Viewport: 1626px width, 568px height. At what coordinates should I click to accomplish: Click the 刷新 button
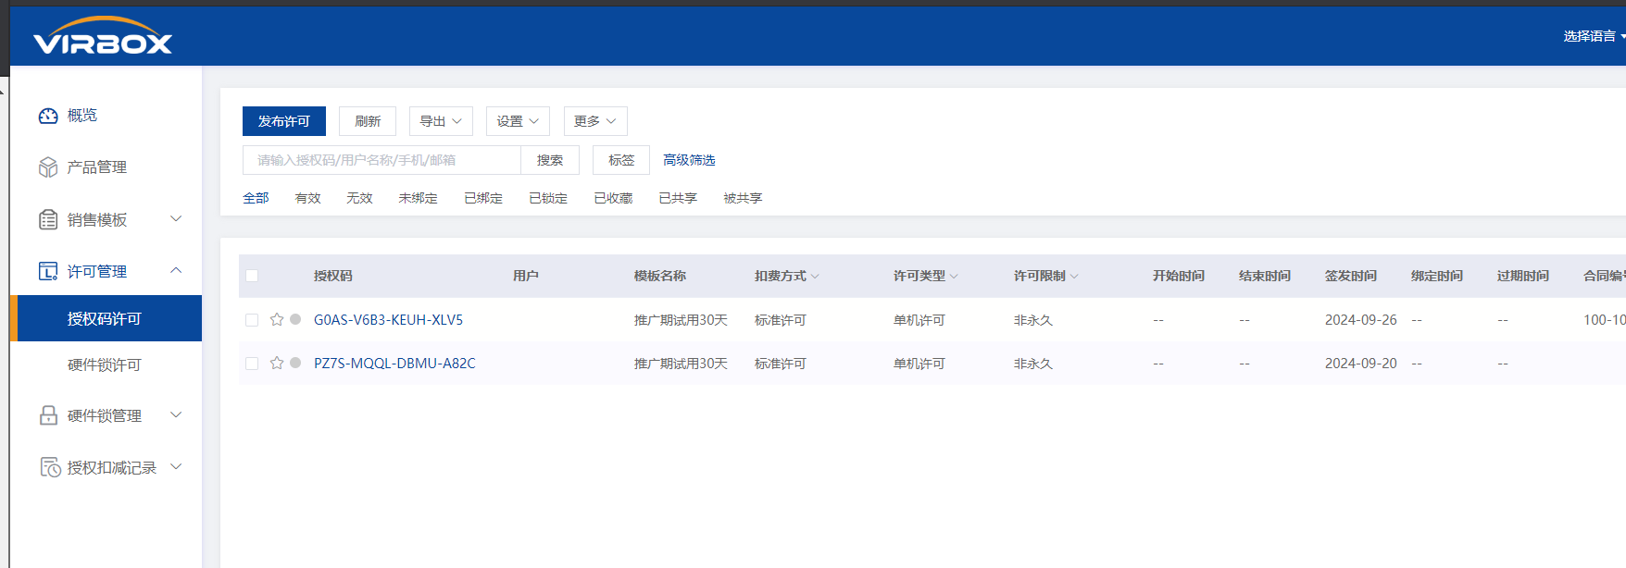coord(368,121)
